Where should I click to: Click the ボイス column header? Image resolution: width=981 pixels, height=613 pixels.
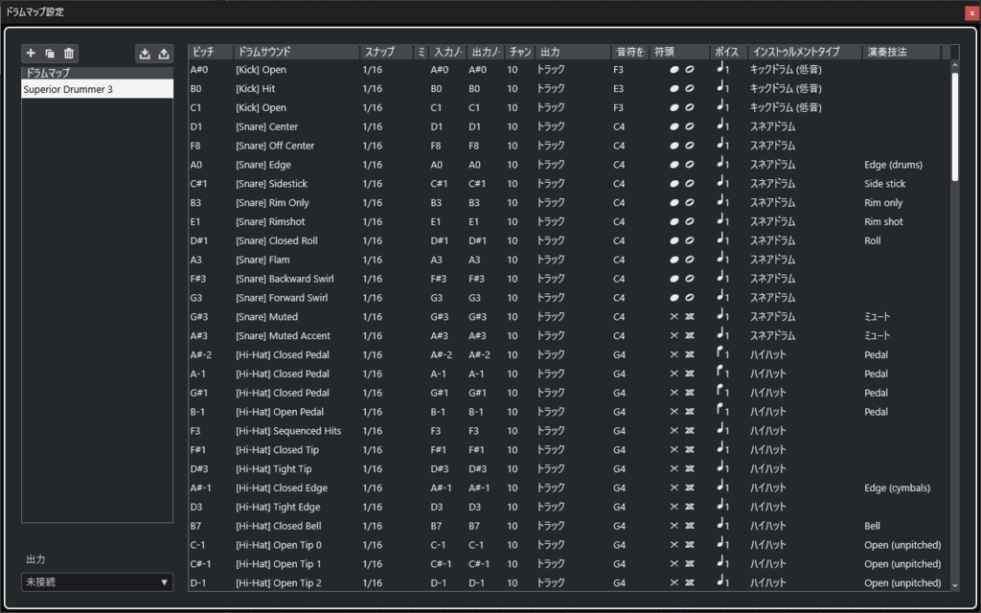point(729,52)
